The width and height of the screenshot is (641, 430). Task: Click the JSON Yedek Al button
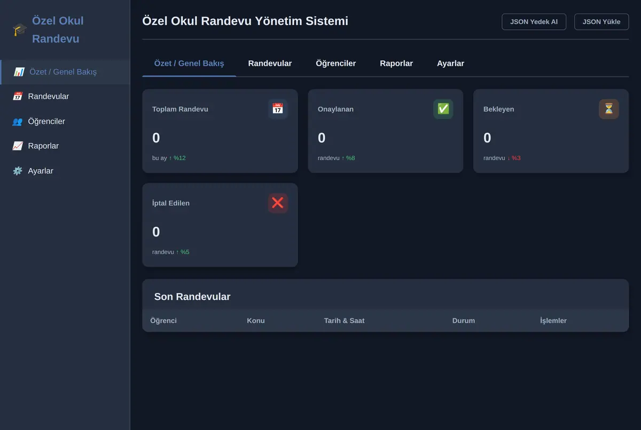[534, 22]
